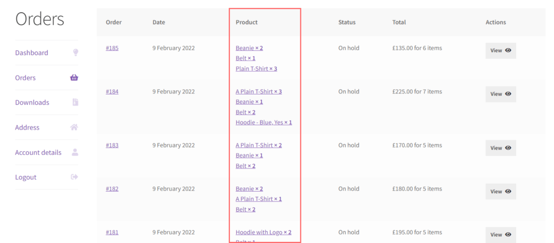Screen dimensions: 554x243
Task: Open Beanie × 1 in order #183
Action: (249, 156)
